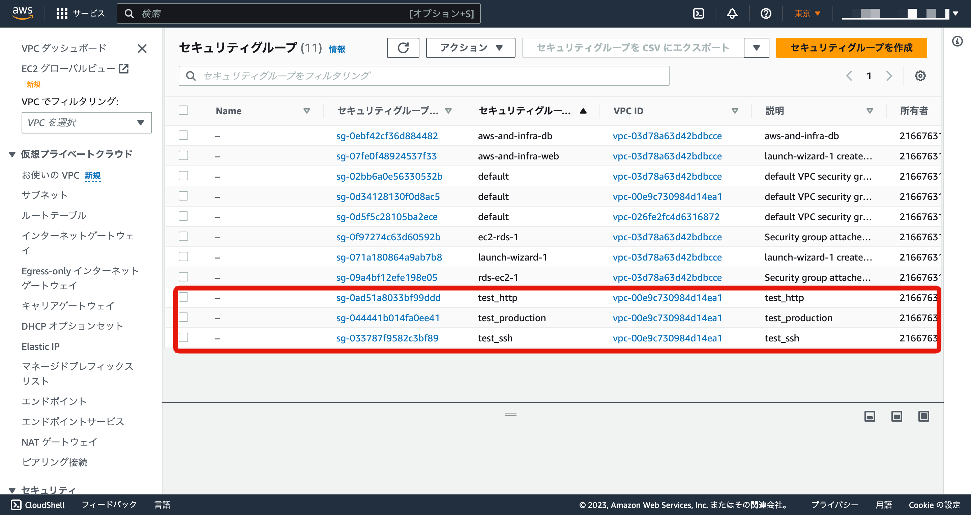Expand the 東京 region selector
971x515 pixels.
click(x=807, y=13)
